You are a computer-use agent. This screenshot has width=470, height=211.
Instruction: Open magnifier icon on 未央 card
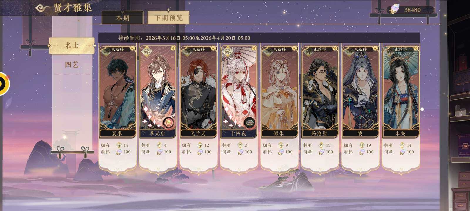tap(416, 48)
